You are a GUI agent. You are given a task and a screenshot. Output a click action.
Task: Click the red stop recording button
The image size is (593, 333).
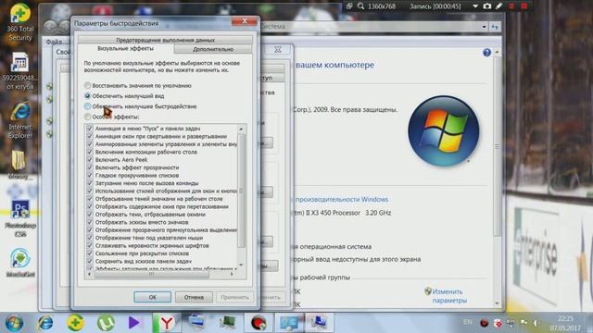tap(524, 6)
